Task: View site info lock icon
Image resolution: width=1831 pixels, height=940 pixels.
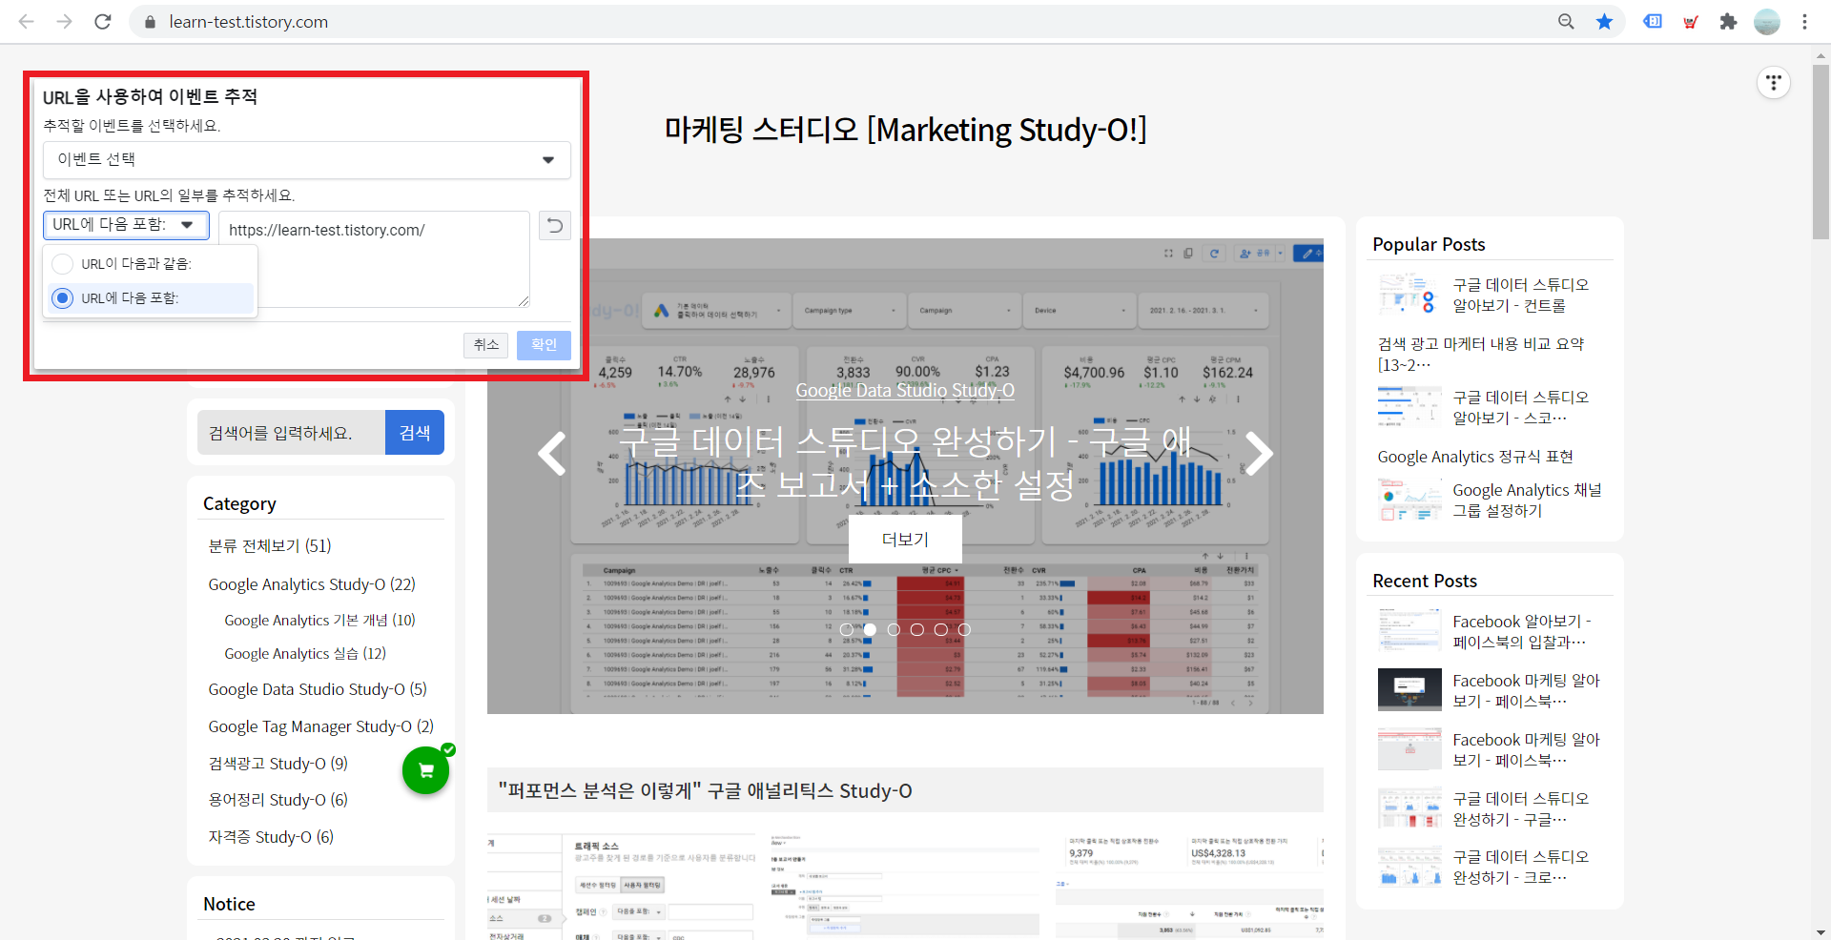Action: point(150,21)
